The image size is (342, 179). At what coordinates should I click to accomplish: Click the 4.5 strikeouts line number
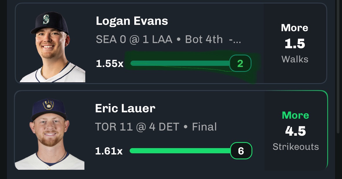click(296, 131)
